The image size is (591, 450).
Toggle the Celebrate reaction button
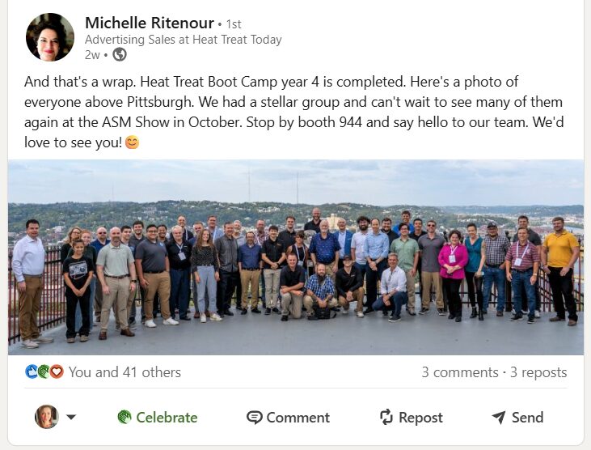click(x=158, y=418)
